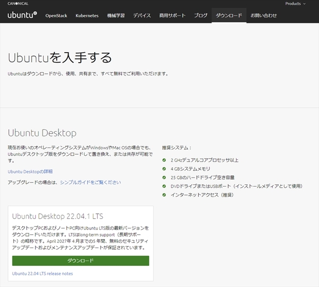The height and width of the screenshot is (287, 319).
Task: Go to the ブログ page
Action: [201, 15]
